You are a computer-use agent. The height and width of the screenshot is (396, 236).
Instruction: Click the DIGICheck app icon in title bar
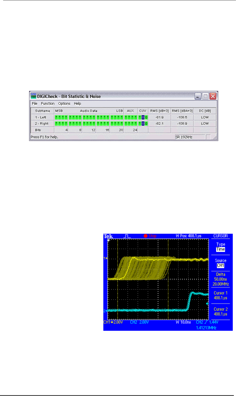coord(33,96)
